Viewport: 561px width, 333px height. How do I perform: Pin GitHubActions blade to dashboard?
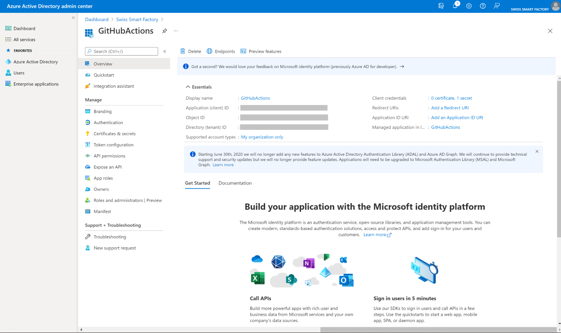click(164, 31)
